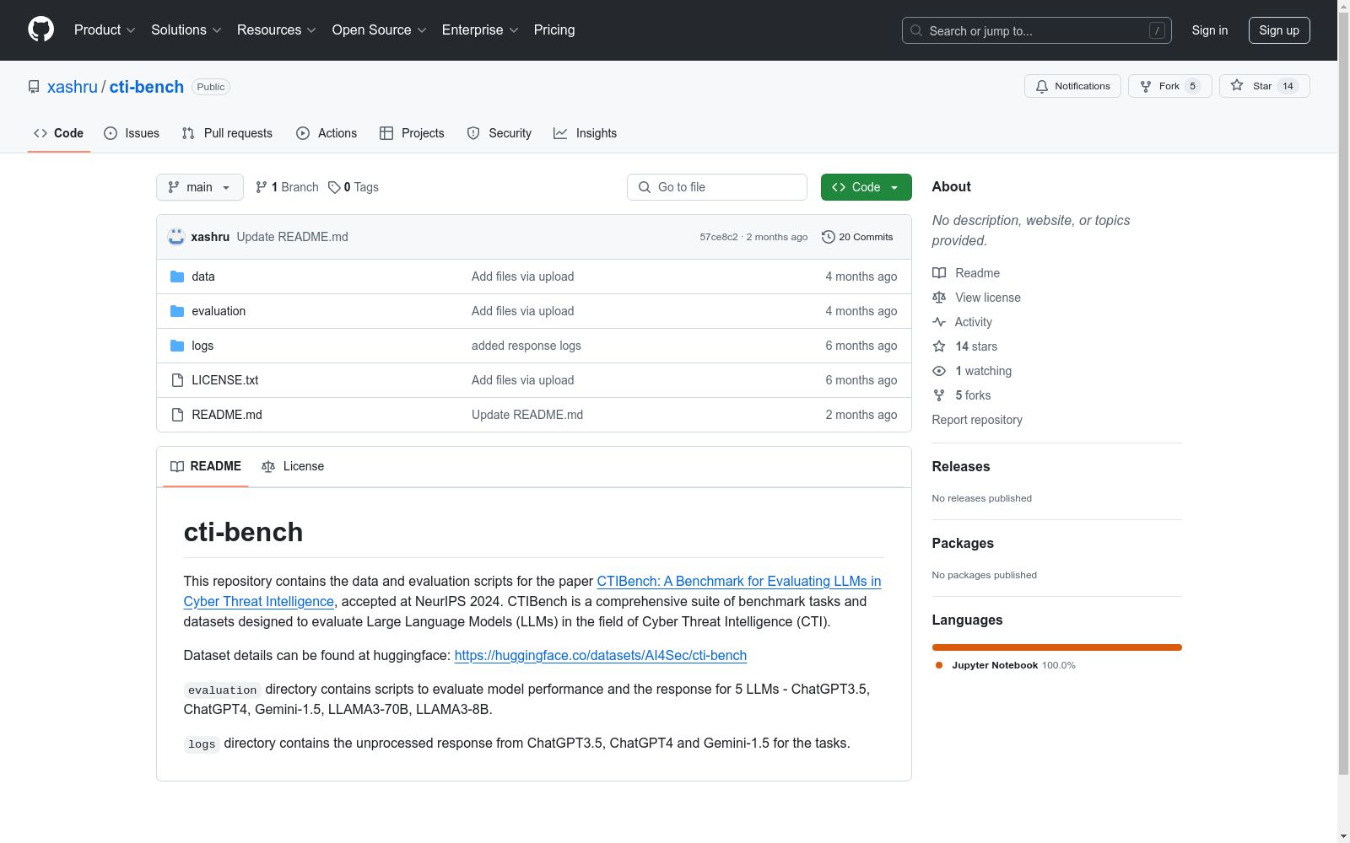This screenshot has height=843, width=1350.
Task: Click the Notifications bell icon
Action: [x=1042, y=86]
